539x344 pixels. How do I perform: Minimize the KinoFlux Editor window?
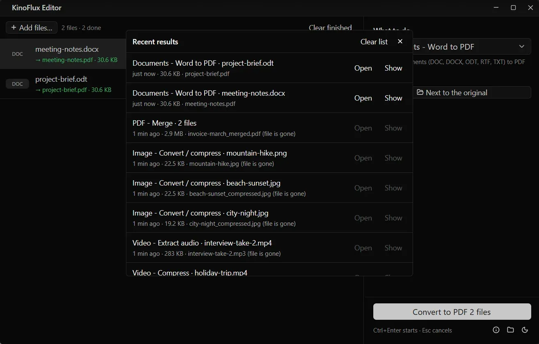(496, 8)
